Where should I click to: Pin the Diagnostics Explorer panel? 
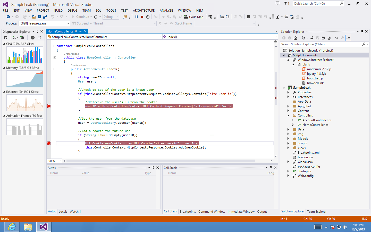(x=37, y=31)
